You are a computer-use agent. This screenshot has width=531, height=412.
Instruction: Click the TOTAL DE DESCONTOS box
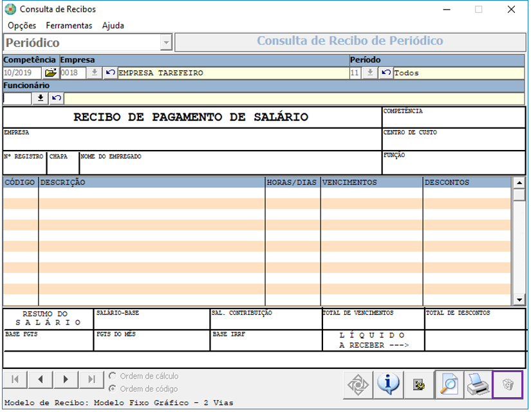(476, 319)
